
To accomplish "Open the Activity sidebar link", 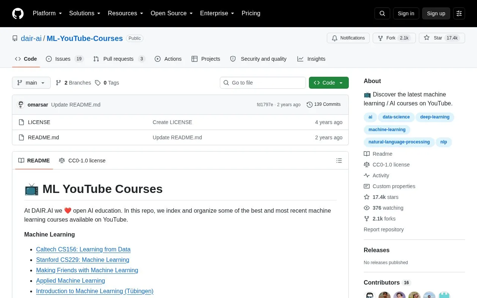I will [x=376, y=175].
